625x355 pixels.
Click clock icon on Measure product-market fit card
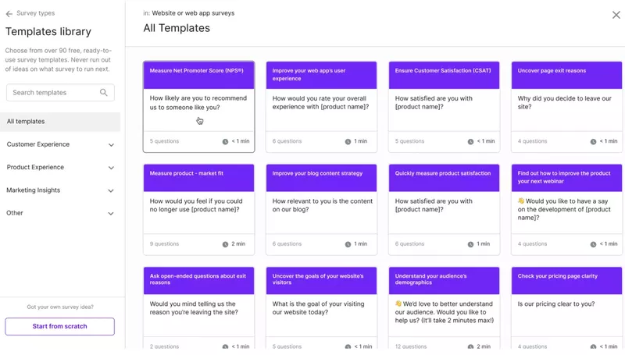(x=225, y=244)
